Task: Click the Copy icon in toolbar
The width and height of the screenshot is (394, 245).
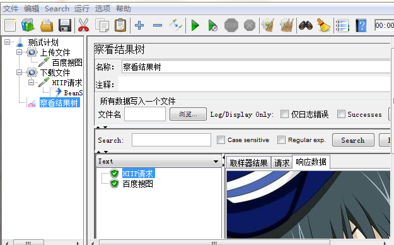Action: click(102, 25)
